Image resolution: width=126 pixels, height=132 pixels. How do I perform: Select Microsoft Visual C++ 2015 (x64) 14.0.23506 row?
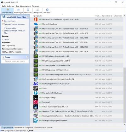tap(77, 47)
